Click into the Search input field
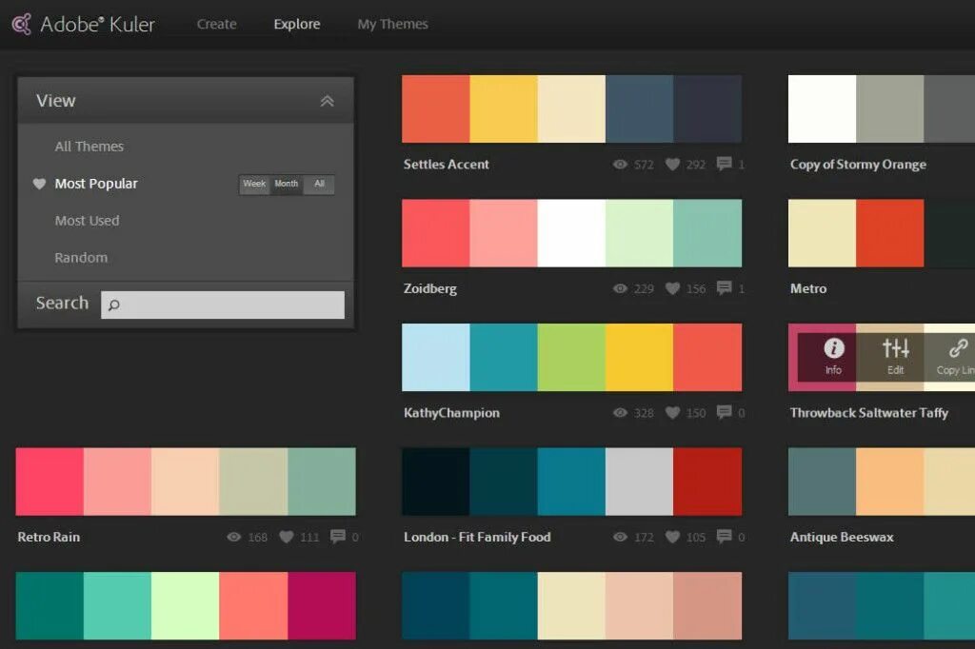 point(223,305)
